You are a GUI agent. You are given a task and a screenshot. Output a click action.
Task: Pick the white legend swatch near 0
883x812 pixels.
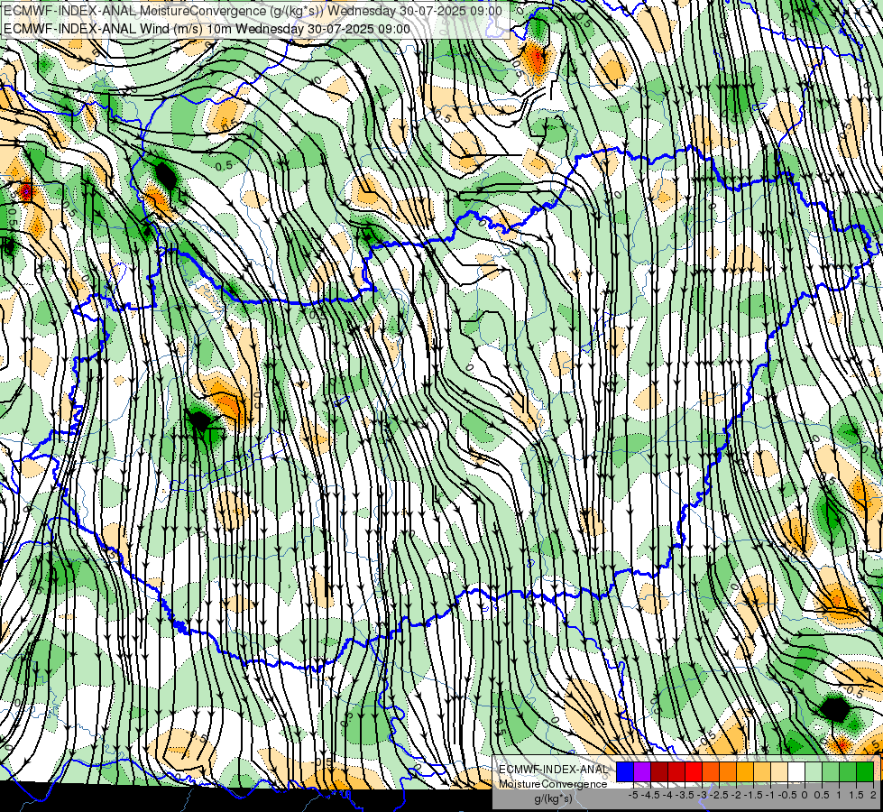point(796,771)
